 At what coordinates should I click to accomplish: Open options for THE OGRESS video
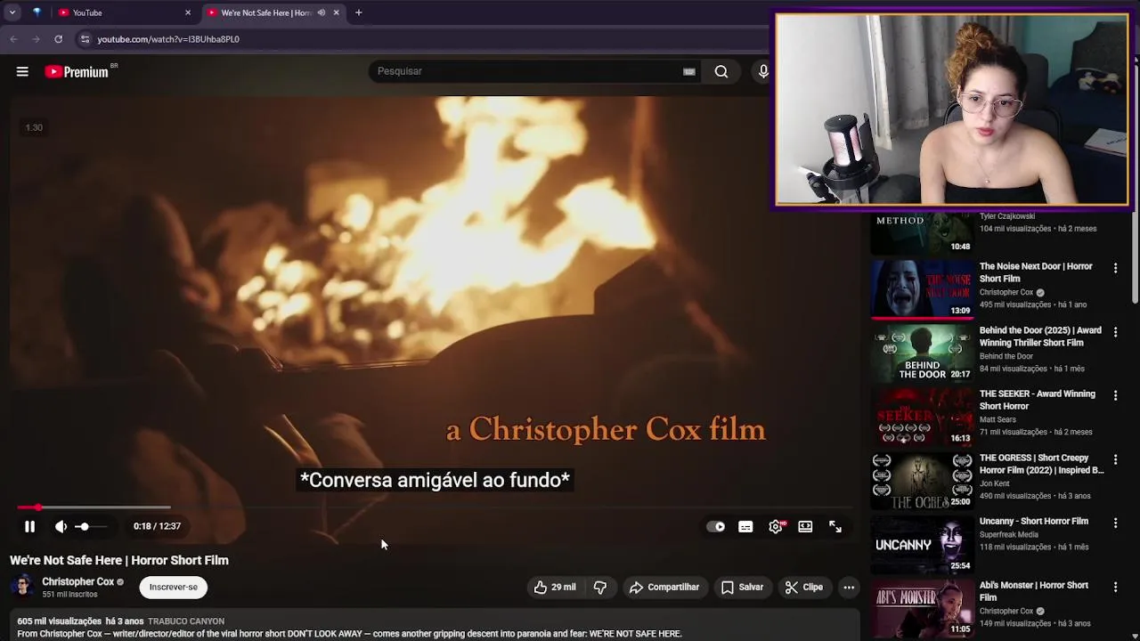click(x=1115, y=459)
